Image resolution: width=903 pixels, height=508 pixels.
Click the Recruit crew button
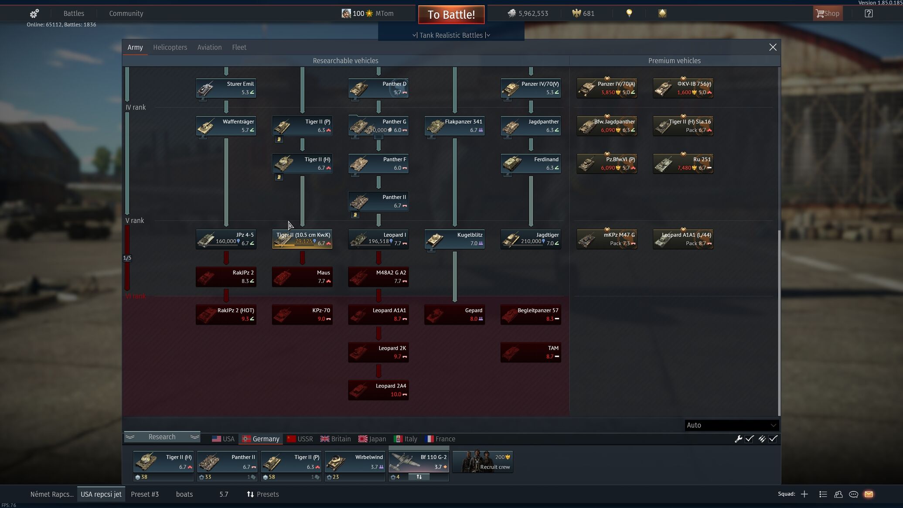[483, 462]
